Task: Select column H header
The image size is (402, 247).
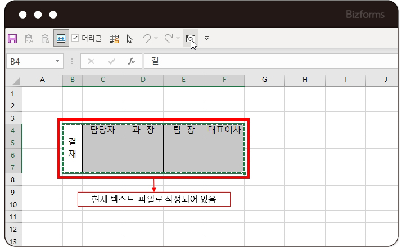Action: (x=305, y=80)
